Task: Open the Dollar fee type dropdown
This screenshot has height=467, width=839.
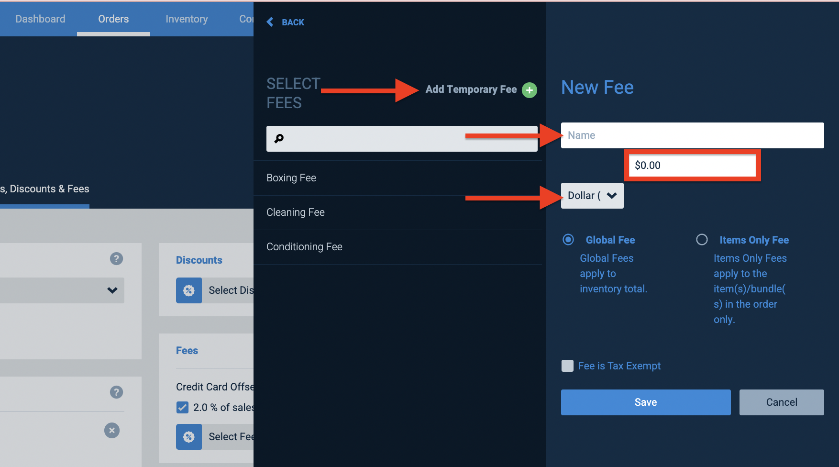Action: point(592,196)
